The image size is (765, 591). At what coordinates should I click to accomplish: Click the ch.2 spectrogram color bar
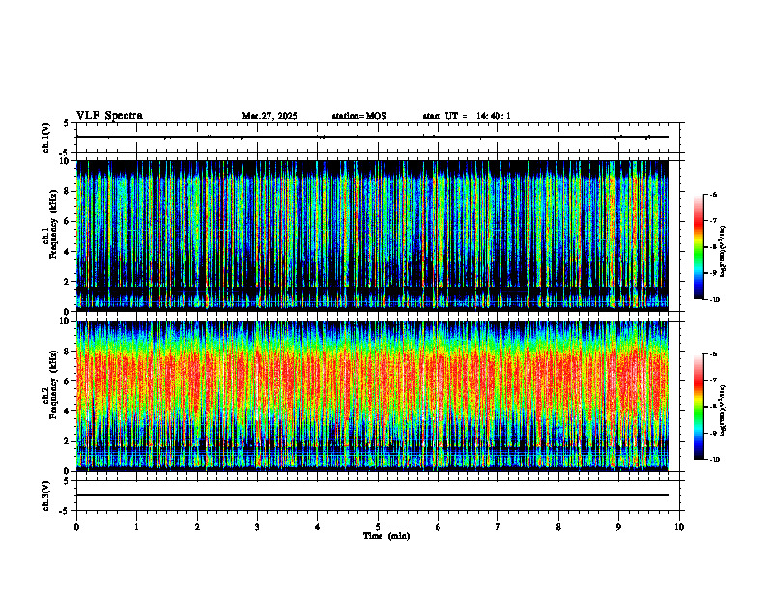pos(699,407)
